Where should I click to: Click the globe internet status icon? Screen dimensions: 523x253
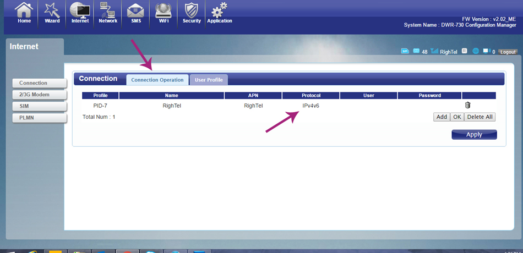476,51
